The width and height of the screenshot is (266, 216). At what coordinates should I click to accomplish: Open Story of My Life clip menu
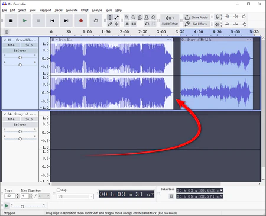click(x=249, y=40)
